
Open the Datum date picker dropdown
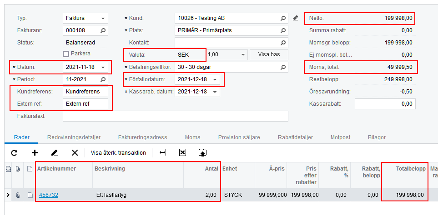[x=104, y=68]
